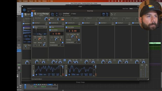162x91 pixels.
Task: Favorite the preset with the heart icon
Action: coord(60,14)
